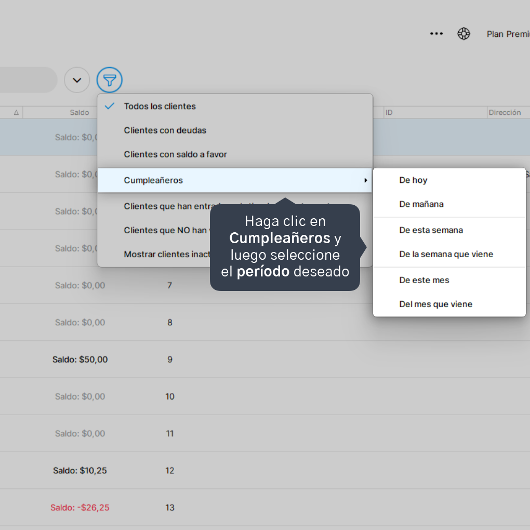The height and width of the screenshot is (530, 530).
Task: Select Clientes con deudas filter
Action: click(x=235, y=130)
